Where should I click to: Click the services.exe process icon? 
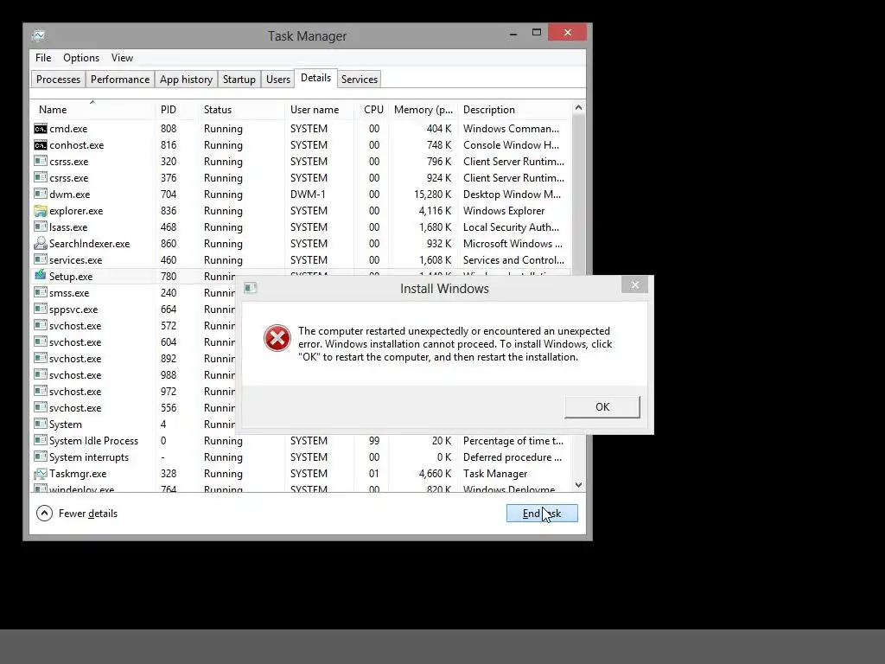tap(40, 259)
